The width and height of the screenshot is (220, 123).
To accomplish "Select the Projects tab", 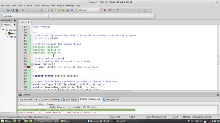I will [x=8, y=25].
